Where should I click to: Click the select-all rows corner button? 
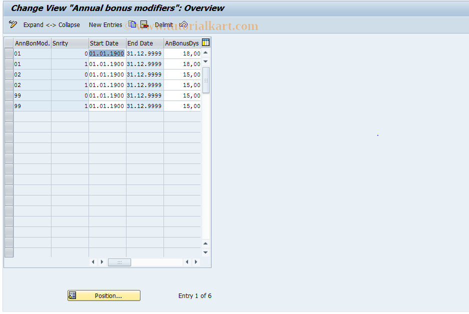pos(9,43)
